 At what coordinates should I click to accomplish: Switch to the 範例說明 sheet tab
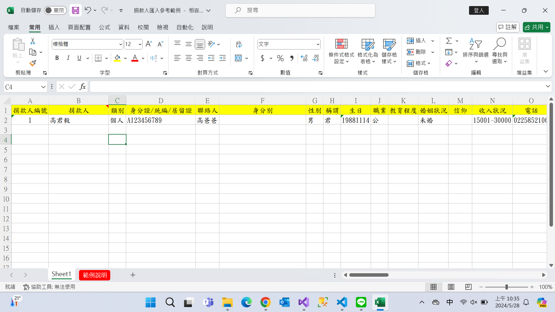coord(95,275)
